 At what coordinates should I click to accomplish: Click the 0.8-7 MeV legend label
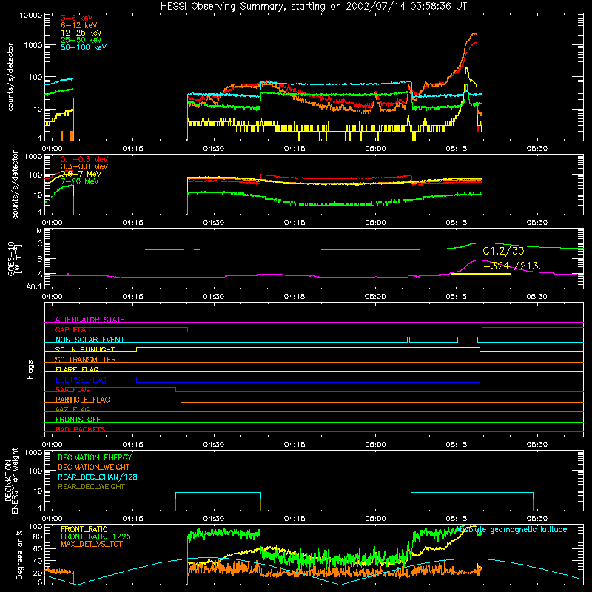(81, 174)
